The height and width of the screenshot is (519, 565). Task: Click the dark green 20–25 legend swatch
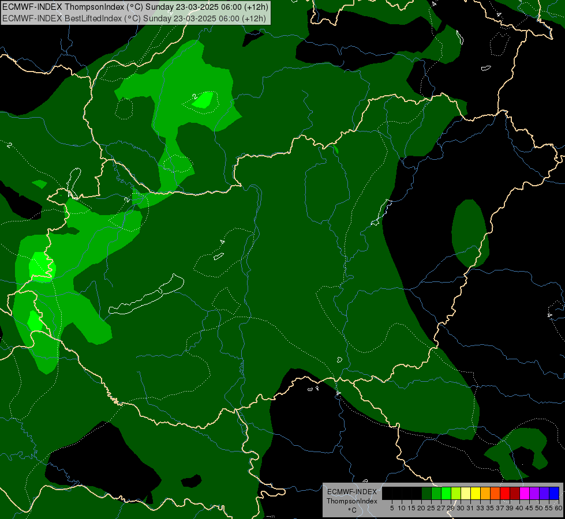426,493
